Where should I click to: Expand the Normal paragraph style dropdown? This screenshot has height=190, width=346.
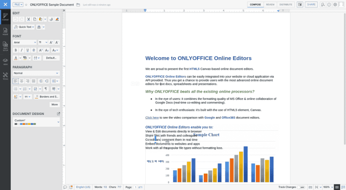click(36, 73)
